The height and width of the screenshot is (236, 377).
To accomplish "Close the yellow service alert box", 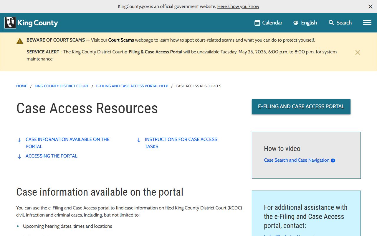I will click(x=358, y=53).
